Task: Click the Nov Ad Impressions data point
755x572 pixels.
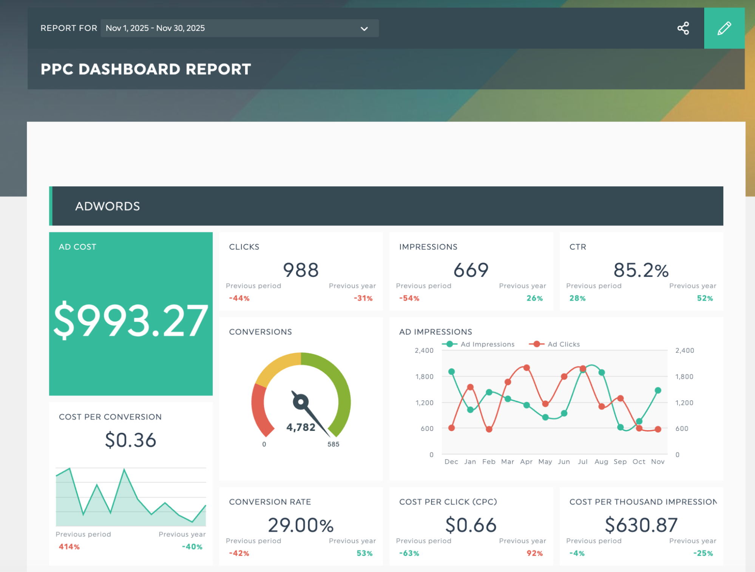Action: pyautogui.click(x=658, y=391)
